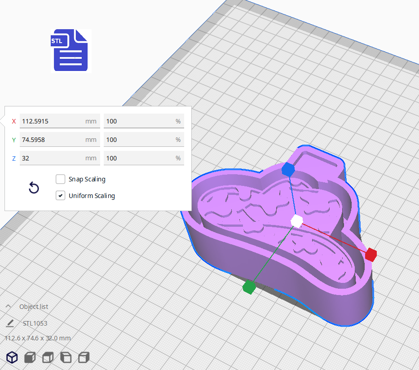Uncheck the Uniform Scaling checkbox
Screen dimensions: 419x370
pyautogui.click(x=61, y=196)
